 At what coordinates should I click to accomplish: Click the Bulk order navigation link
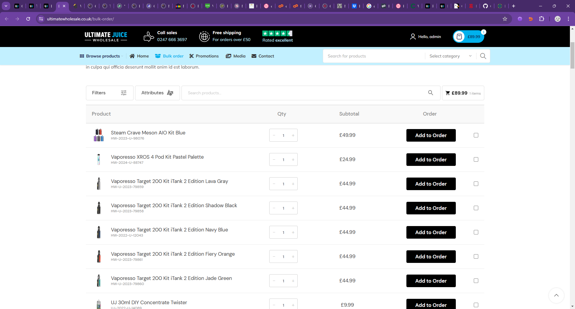coord(169,56)
